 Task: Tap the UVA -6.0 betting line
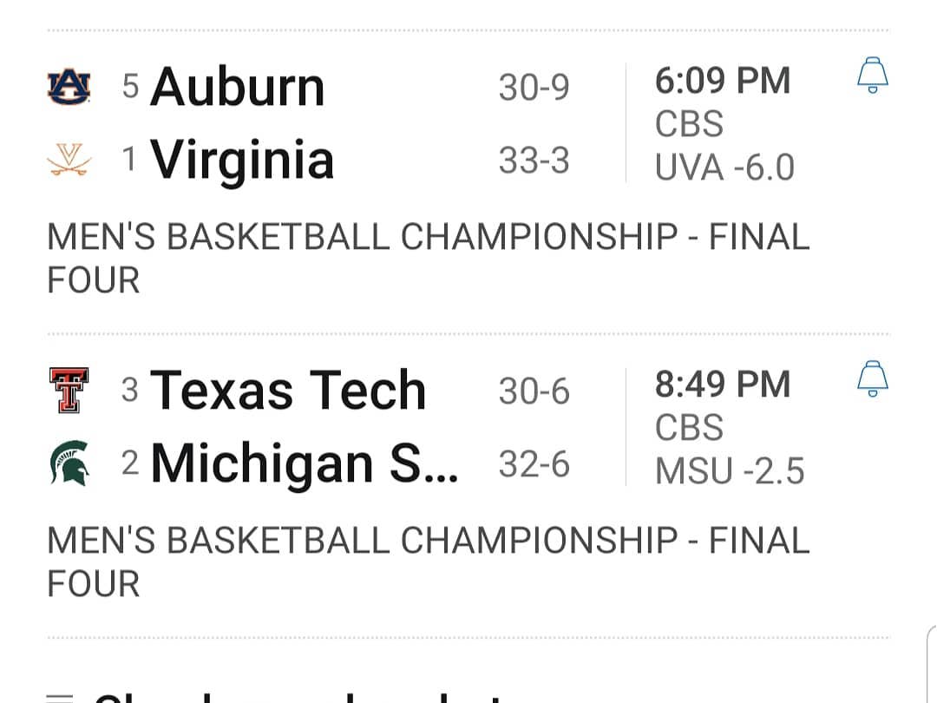coord(724,168)
